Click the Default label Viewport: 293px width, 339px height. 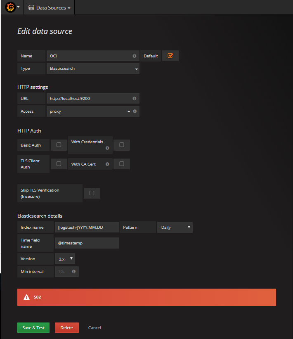coord(151,56)
